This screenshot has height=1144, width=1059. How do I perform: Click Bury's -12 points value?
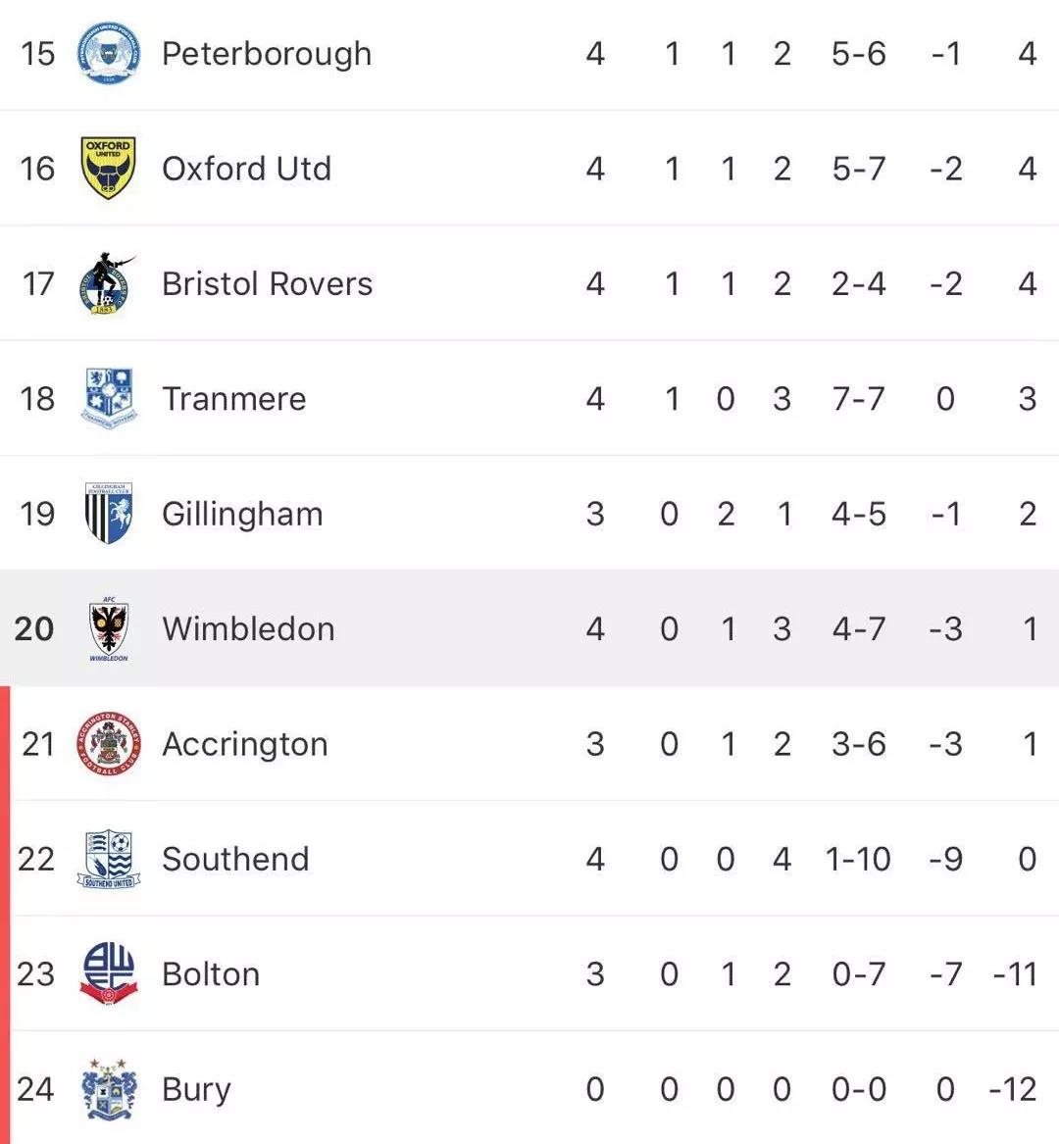(x=1013, y=1089)
